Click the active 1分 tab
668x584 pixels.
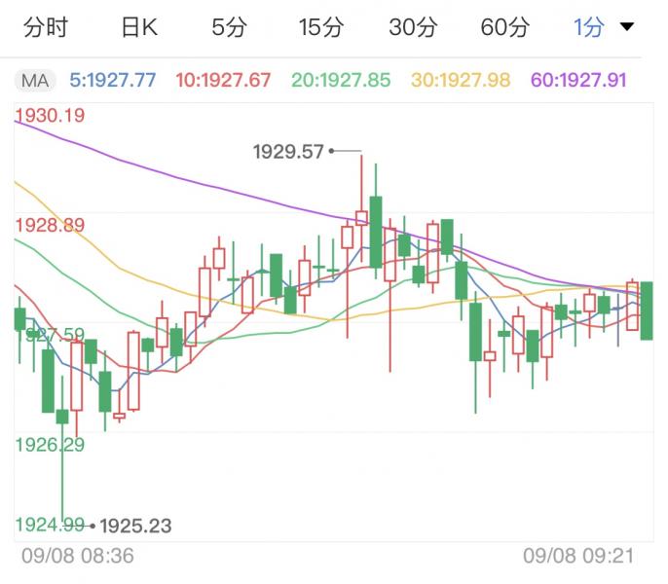click(589, 28)
